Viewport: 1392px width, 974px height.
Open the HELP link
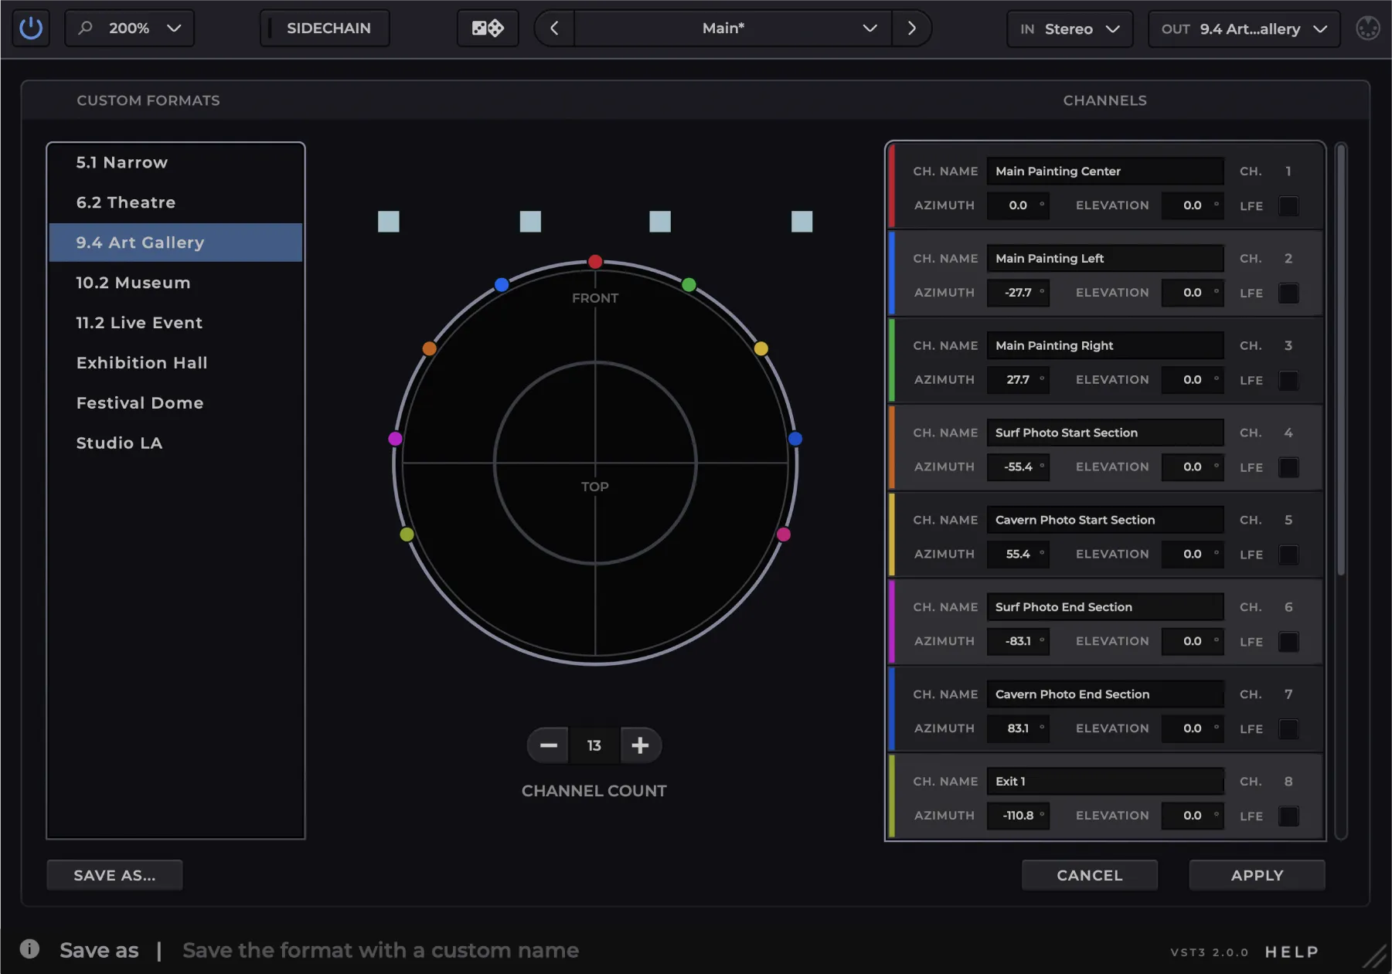(x=1292, y=952)
